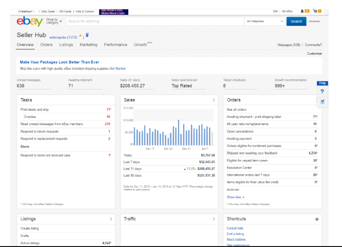342x247 pixels.
Task: Open Shipped and awaiting your feedback
Action: [x=272, y=153]
